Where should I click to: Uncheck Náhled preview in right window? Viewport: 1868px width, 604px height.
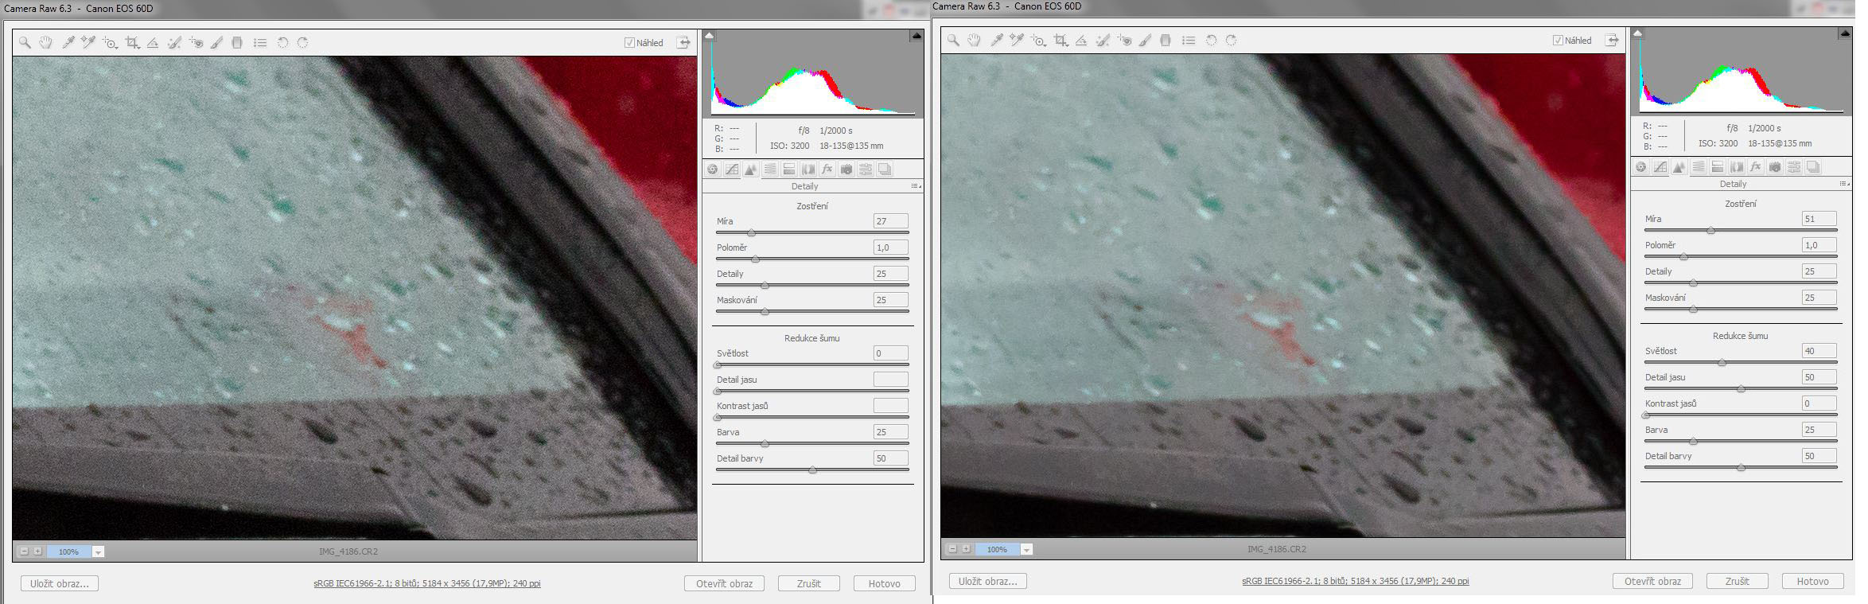pyautogui.click(x=1558, y=41)
